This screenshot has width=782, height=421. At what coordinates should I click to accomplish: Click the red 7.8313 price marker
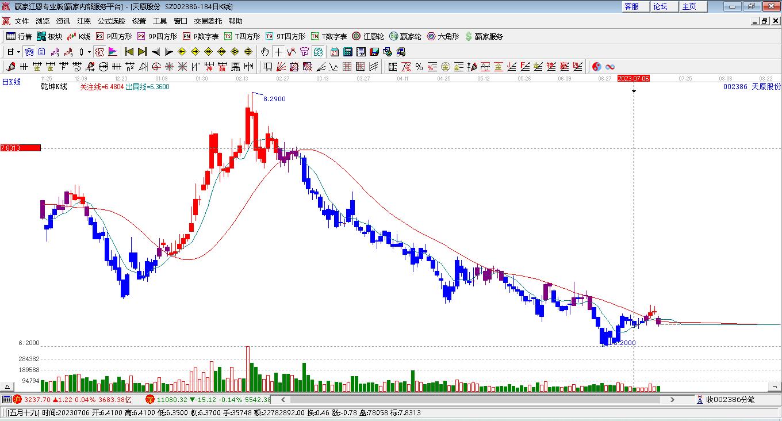21,148
